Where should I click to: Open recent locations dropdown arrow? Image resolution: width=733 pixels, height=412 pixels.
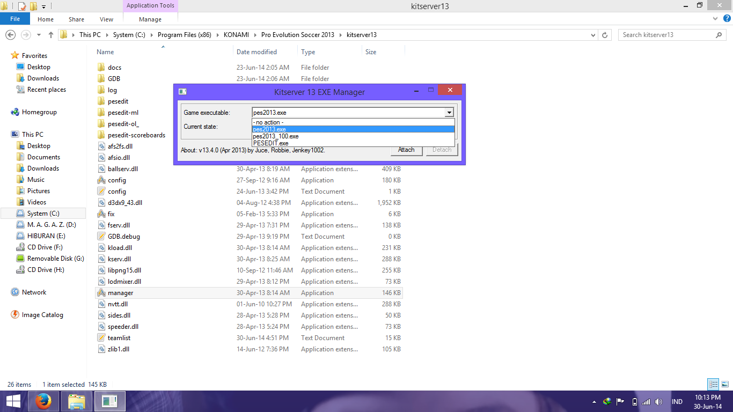39,35
